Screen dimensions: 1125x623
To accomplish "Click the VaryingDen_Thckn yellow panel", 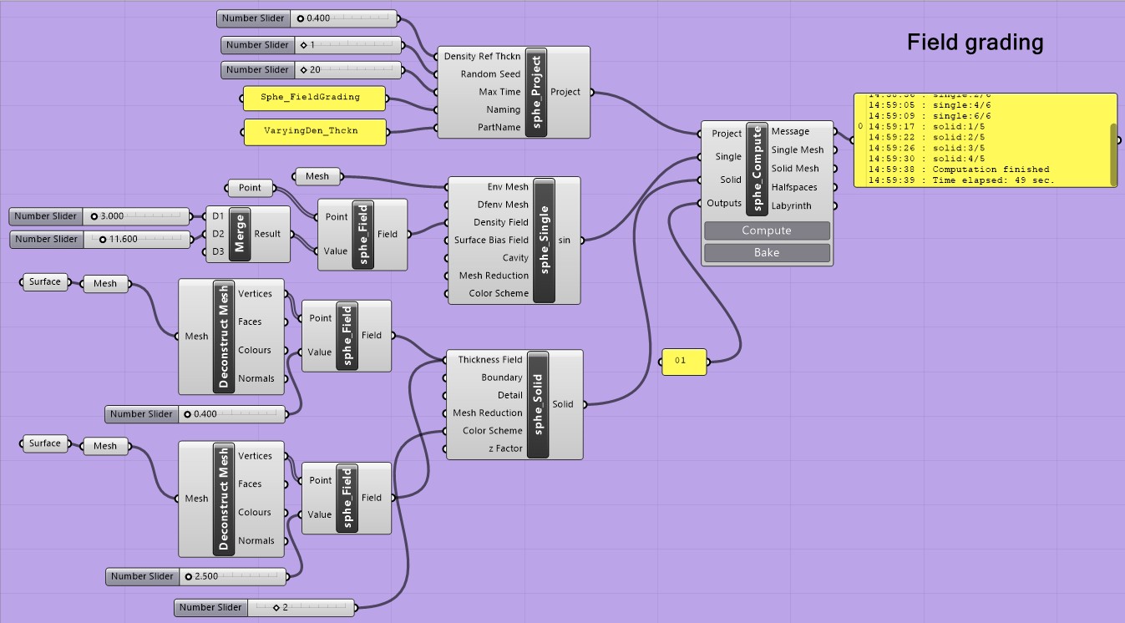I will point(314,131).
